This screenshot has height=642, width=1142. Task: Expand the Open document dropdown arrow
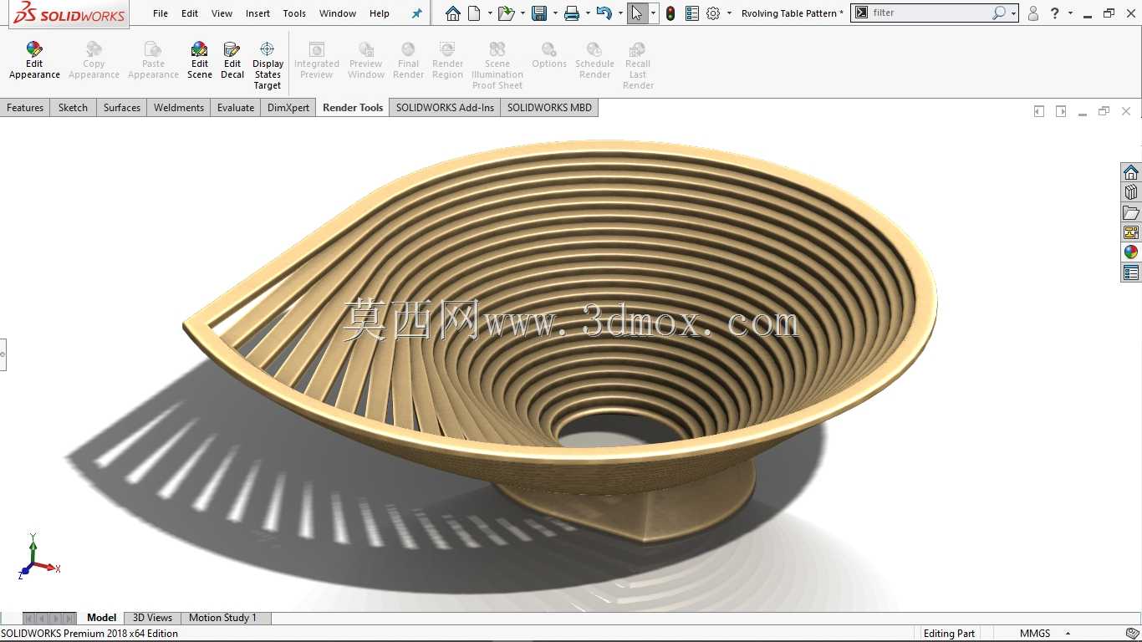[523, 13]
